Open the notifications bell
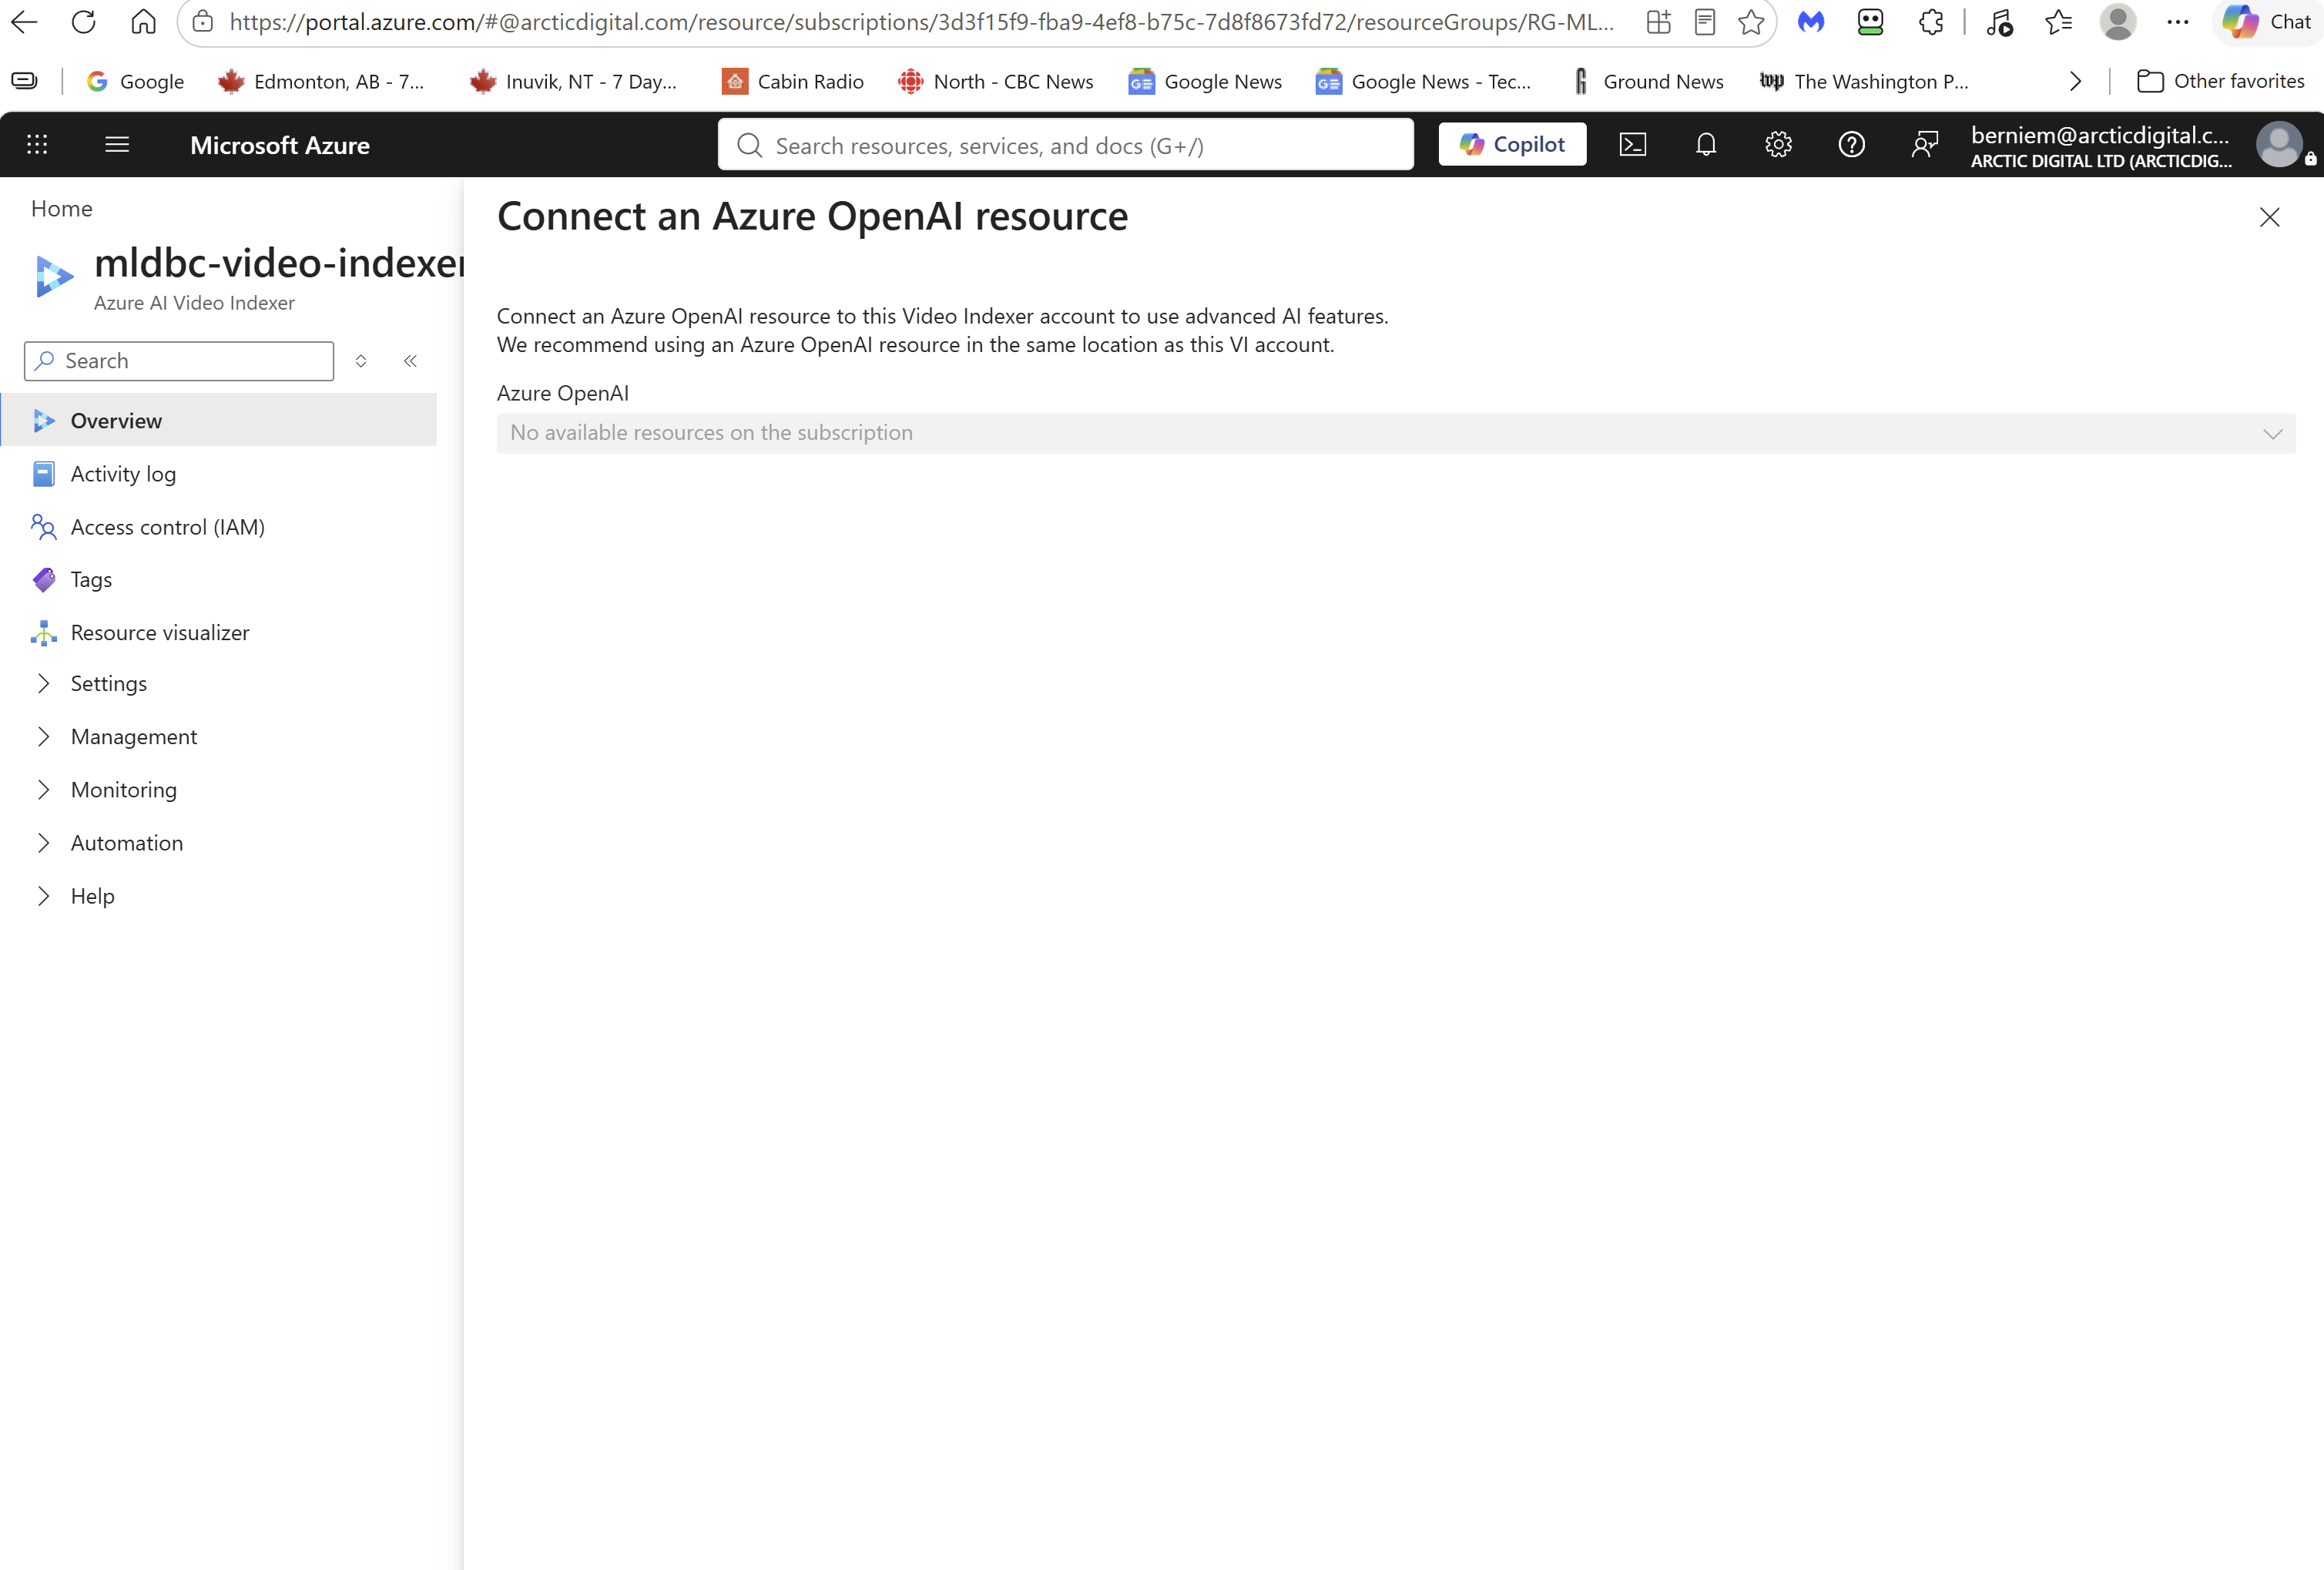 click(1706, 145)
